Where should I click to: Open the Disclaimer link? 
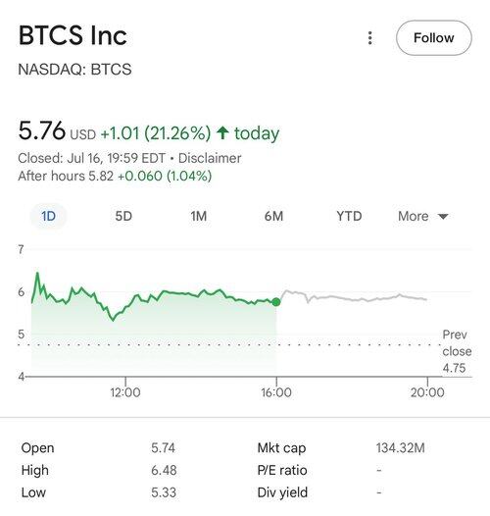[x=210, y=158]
